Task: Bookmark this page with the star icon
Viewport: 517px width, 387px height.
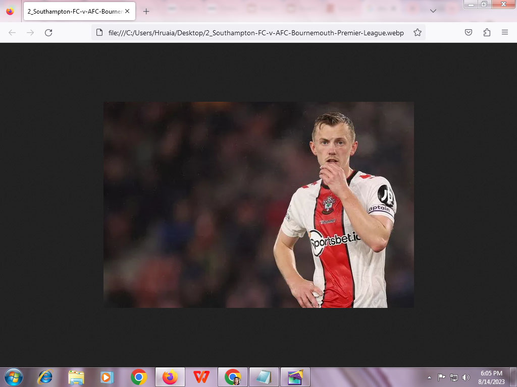Action: pyautogui.click(x=418, y=33)
